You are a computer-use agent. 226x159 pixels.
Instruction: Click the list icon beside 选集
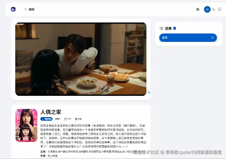pyautogui.click(x=161, y=28)
